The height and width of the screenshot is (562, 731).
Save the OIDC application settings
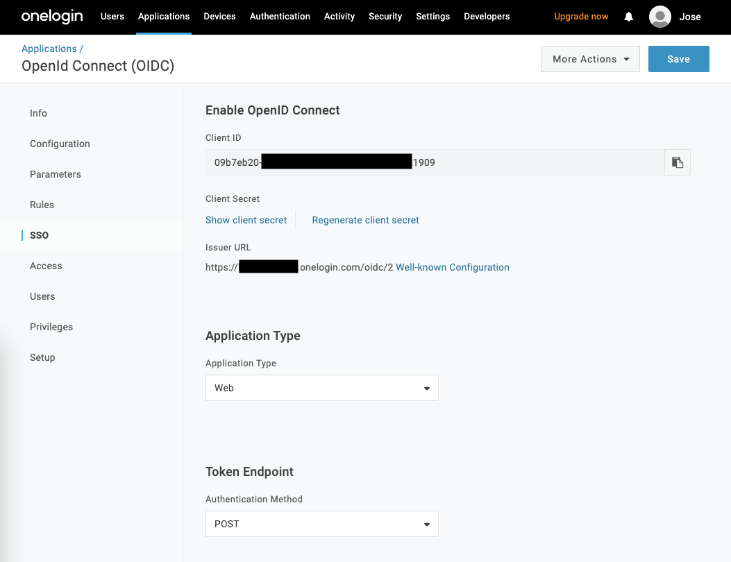678,59
